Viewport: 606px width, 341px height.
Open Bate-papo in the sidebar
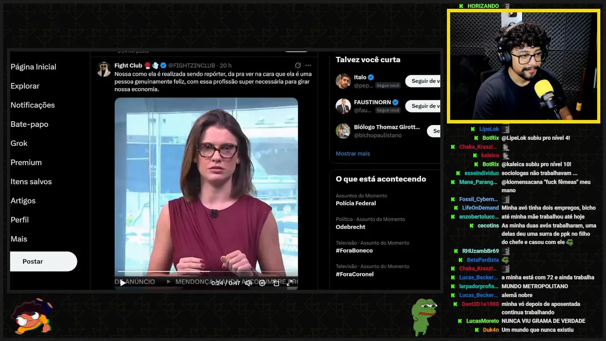[29, 124]
